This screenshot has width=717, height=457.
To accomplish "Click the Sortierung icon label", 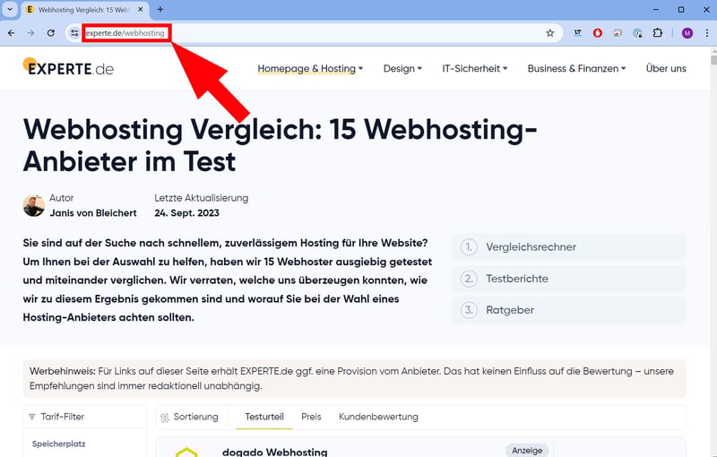I will tap(189, 417).
